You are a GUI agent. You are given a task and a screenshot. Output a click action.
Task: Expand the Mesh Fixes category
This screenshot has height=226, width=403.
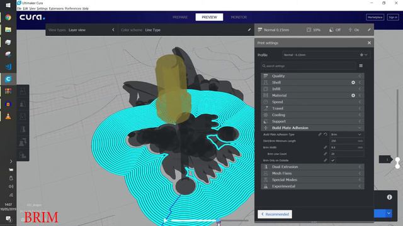click(x=312, y=173)
